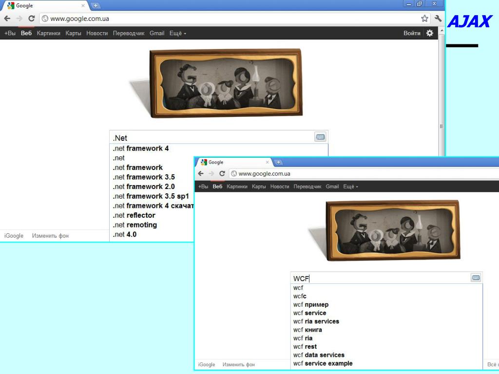Reload page in the .Net search window
The width and height of the screenshot is (499, 374).
click(31, 19)
